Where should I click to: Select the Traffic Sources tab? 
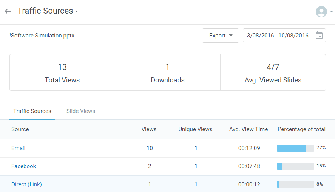[32, 111]
